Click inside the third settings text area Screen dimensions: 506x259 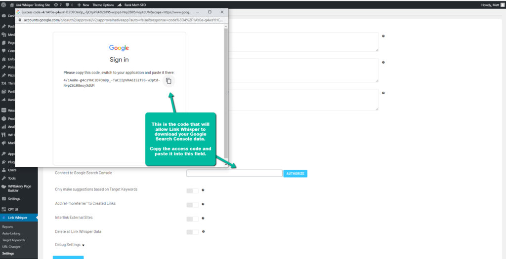(x=303, y=100)
